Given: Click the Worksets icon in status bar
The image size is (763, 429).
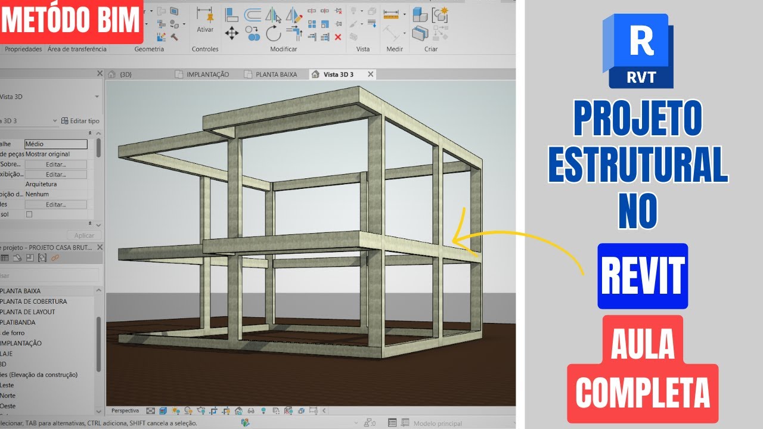Looking at the screenshot, I should pyautogui.click(x=245, y=422).
